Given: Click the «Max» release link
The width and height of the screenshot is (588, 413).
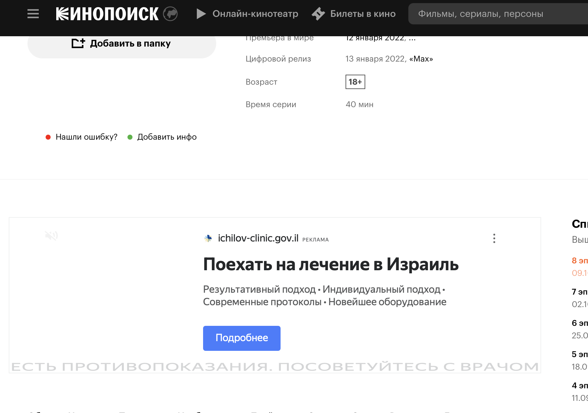Looking at the screenshot, I should (421, 59).
